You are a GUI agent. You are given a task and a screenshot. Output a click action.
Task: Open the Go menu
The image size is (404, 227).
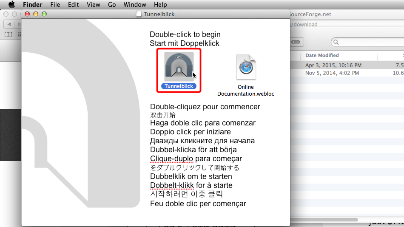pyautogui.click(x=112, y=5)
